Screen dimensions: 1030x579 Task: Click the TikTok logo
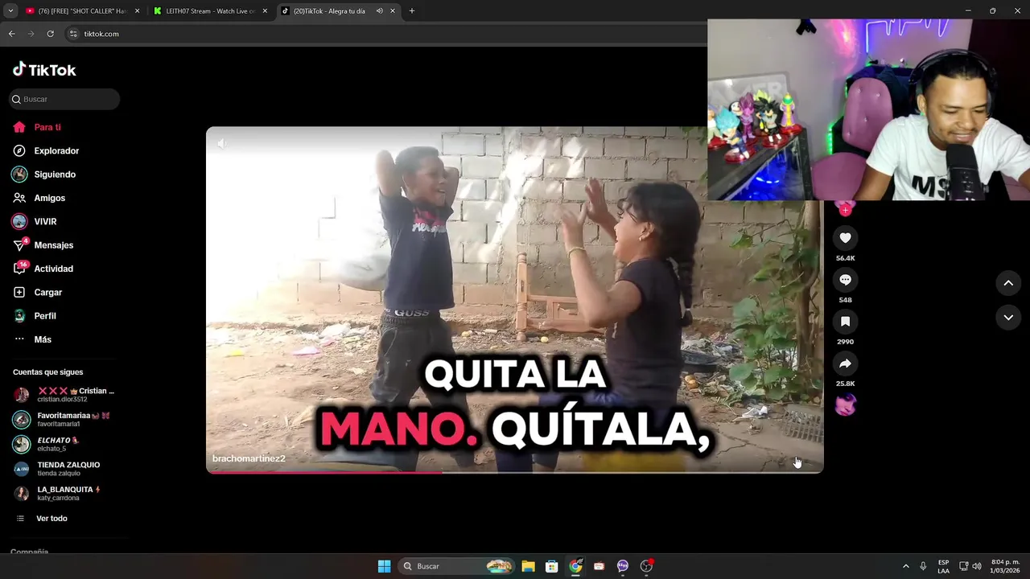click(44, 70)
